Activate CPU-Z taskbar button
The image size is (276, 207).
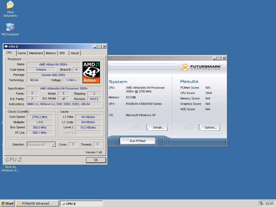click(x=81, y=203)
